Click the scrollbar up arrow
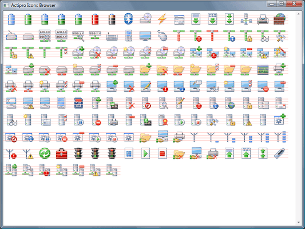305x229 pixels. tap(298, 14)
